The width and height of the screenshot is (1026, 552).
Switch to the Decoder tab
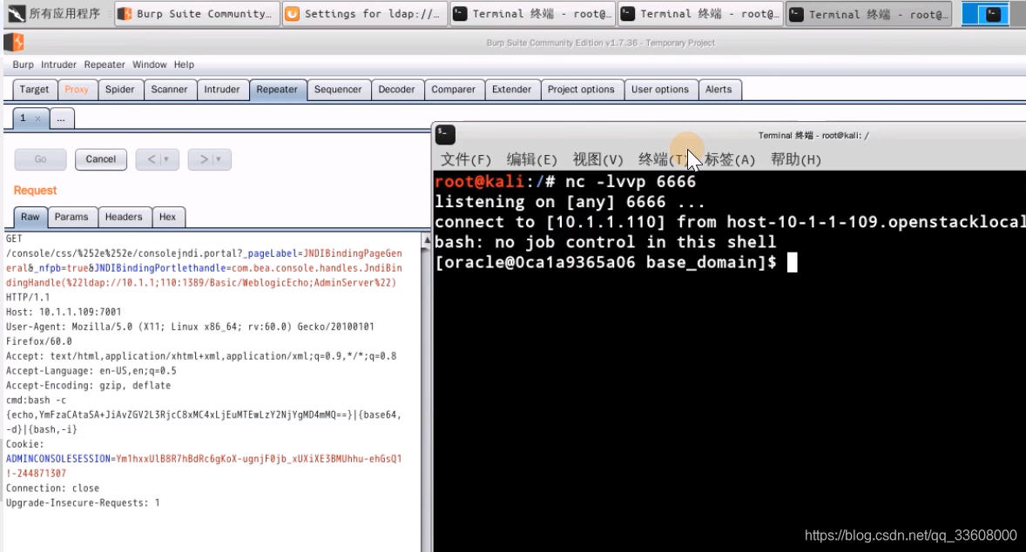tap(396, 90)
